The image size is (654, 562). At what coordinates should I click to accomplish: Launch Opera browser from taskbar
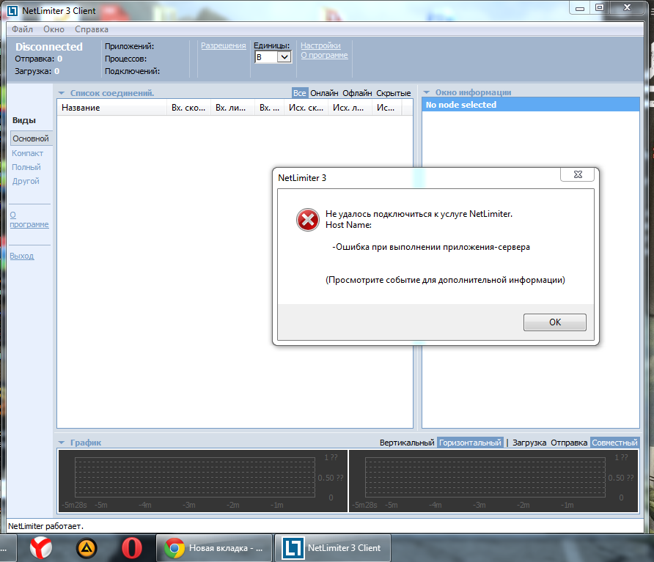[132, 548]
